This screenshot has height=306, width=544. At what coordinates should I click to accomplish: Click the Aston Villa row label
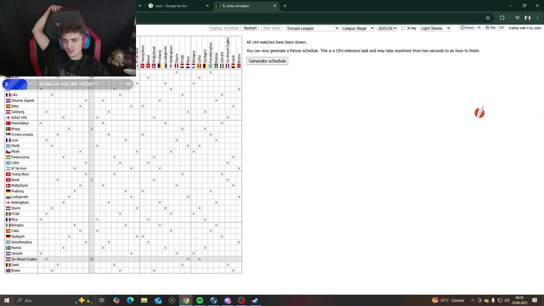point(19,118)
